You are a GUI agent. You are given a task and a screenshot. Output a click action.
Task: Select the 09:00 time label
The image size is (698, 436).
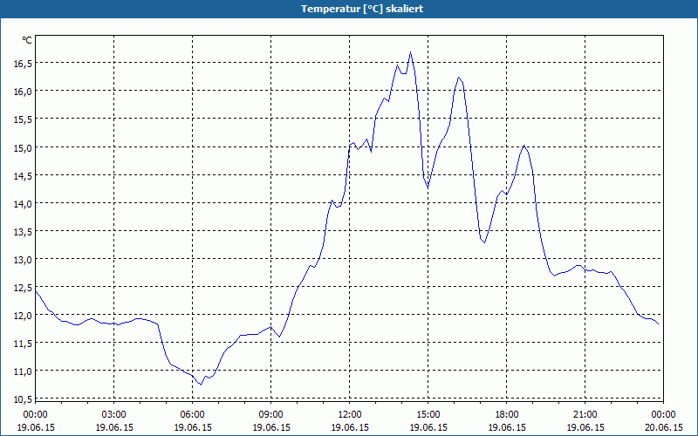(271, 415)
